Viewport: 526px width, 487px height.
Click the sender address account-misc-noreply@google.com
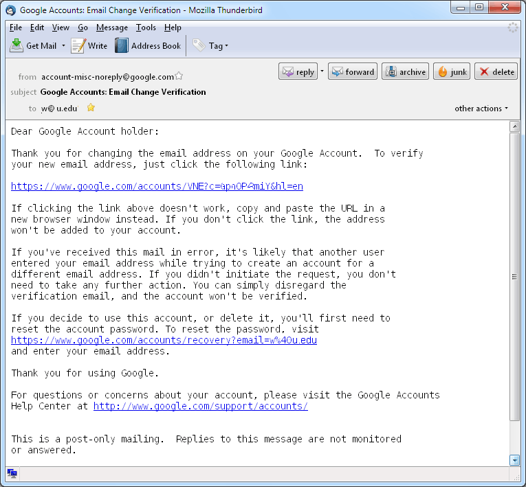tap(107, 77)
